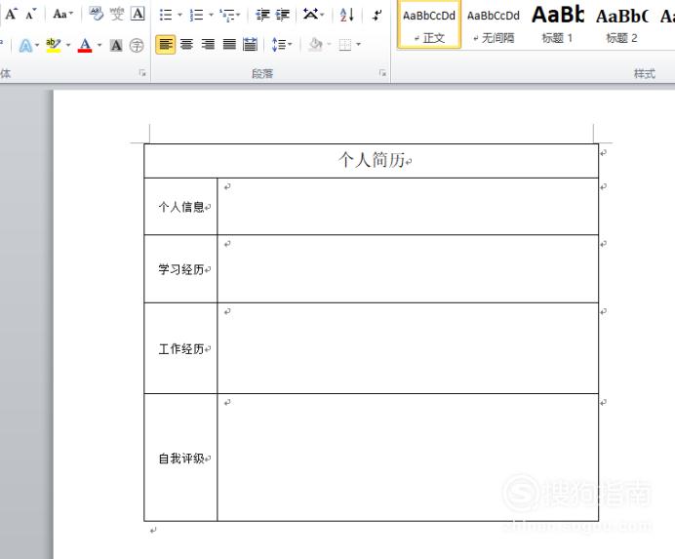Click the Shrink Font button
Viewport: 675px width, 559px height.
tap(31, 15)
